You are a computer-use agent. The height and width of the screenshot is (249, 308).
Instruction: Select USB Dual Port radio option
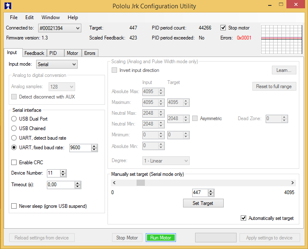point(14,119)
